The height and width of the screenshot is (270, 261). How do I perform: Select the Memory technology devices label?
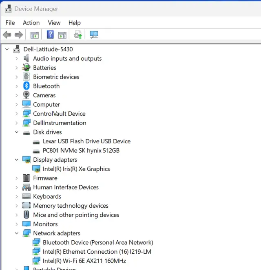coord(71,206)
